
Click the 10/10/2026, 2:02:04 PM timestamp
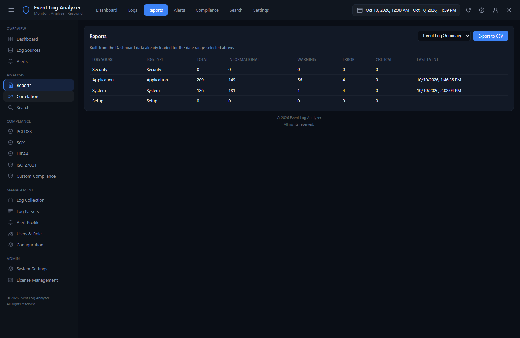[439, 90]
